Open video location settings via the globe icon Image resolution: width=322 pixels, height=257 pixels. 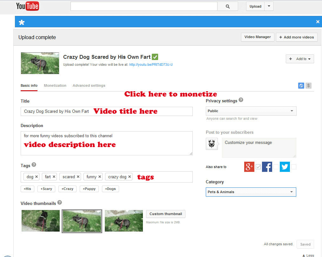[301, 85]
